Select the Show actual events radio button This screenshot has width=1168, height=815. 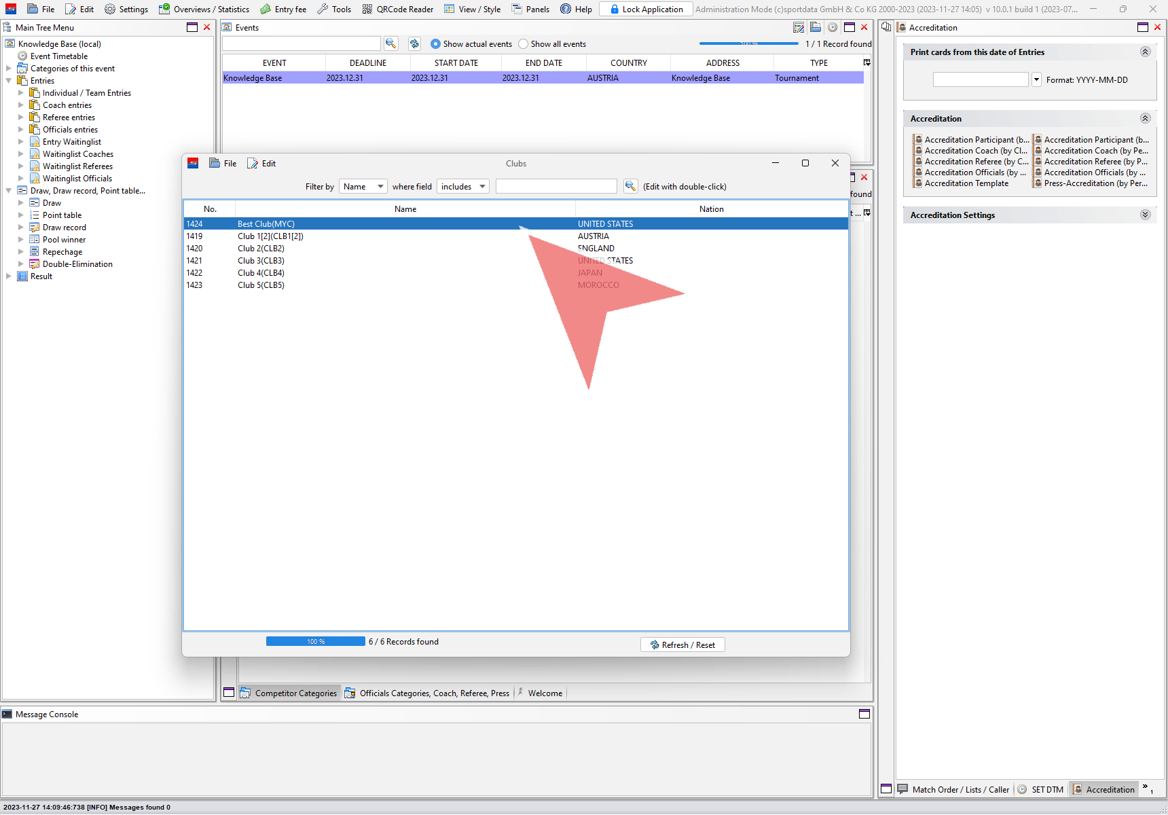tap(435, 44)
